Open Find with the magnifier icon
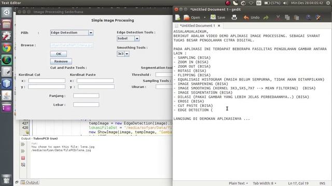 pyautogui.click(x=309, y=18)
